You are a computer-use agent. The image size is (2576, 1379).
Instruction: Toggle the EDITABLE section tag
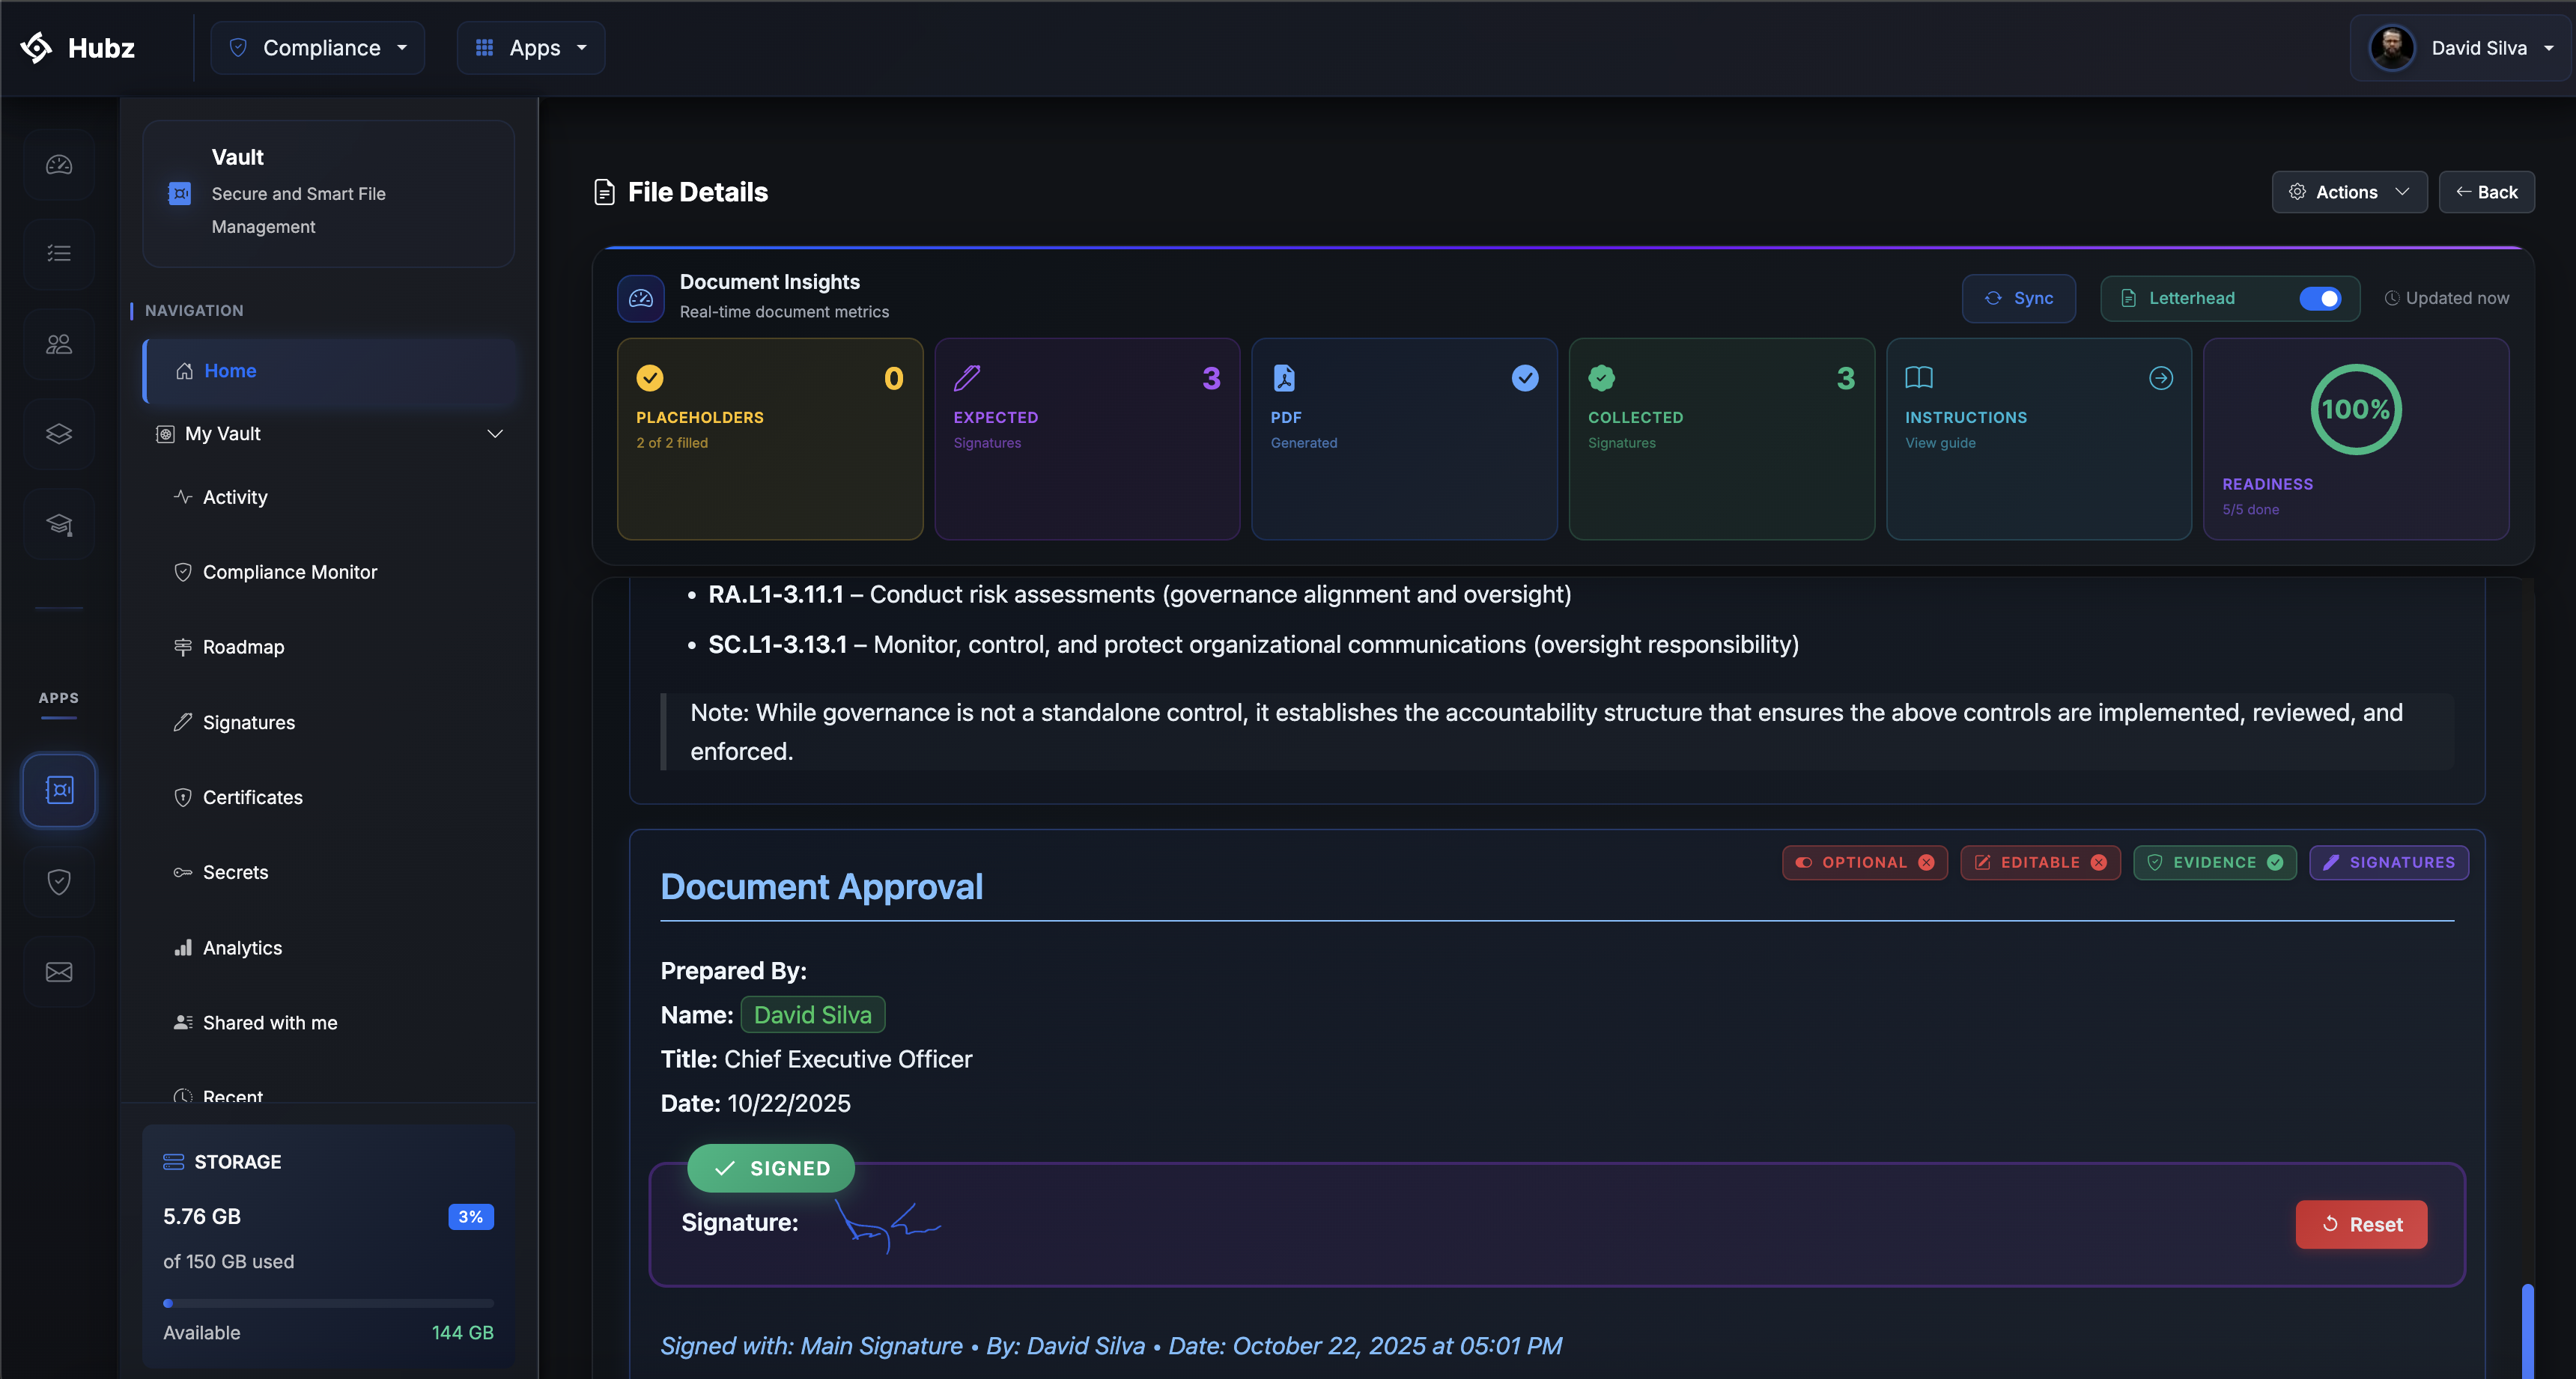2040,862
